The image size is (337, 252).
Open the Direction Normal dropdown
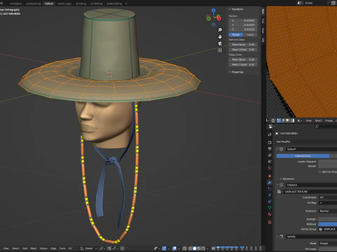(328, 211)
